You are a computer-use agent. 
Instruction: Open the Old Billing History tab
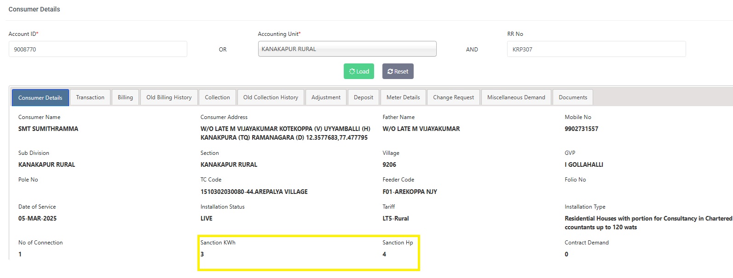click(169, 97)
